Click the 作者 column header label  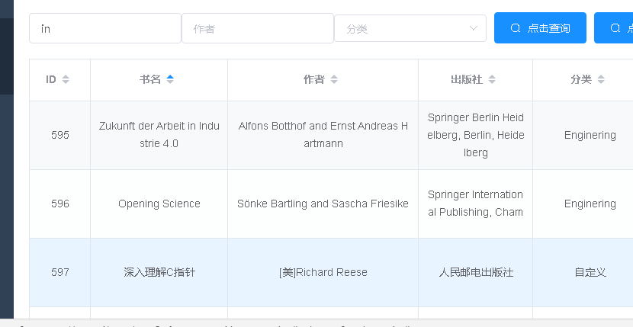314,79
